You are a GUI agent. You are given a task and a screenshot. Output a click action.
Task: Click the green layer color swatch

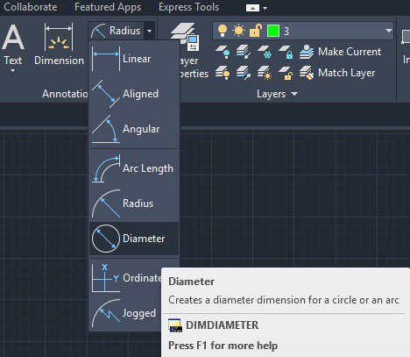(273, 31)
